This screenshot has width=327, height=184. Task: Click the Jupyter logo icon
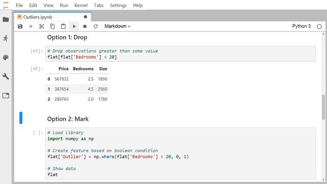pos(6,5)
